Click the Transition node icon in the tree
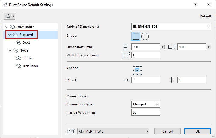This screenshot has height=138, width=216. point(18,66)
